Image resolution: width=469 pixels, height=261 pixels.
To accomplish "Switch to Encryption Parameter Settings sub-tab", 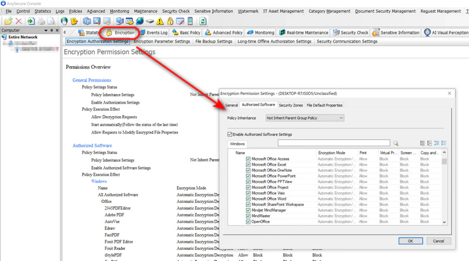I will click(162, 41).
